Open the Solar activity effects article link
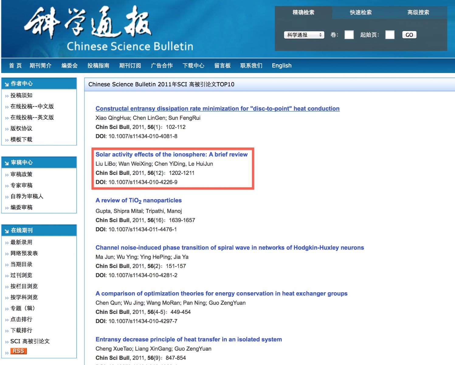This screenshot has height=365, width=455. [x=171, y=155]
